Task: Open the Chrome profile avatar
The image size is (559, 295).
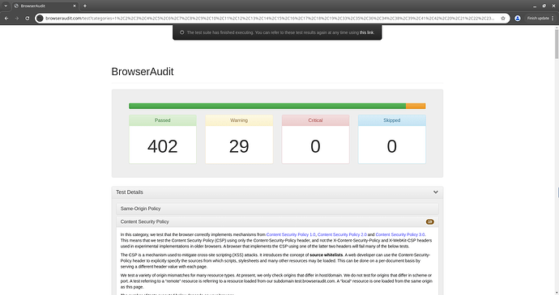Action: tap(518, 18)
